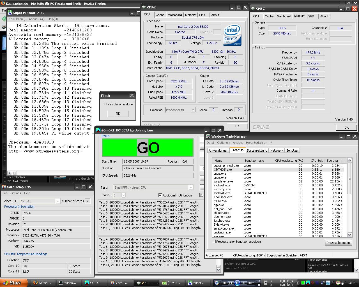Select taskmgr.exe process row
The image size is (359, 287).
[x=278, y=232]
